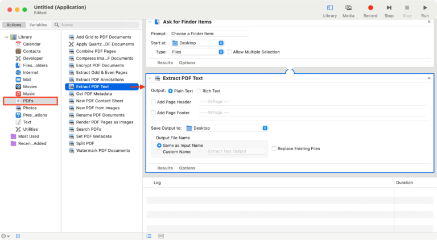Image resolution: width=437 pixels, height=240 pixels.
Task: Select Same as Input Name radio
Action: [x=159, y=146]
